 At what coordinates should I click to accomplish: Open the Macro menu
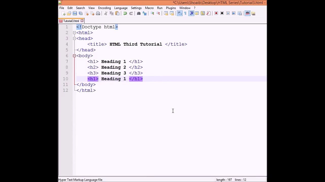point(149,8)
